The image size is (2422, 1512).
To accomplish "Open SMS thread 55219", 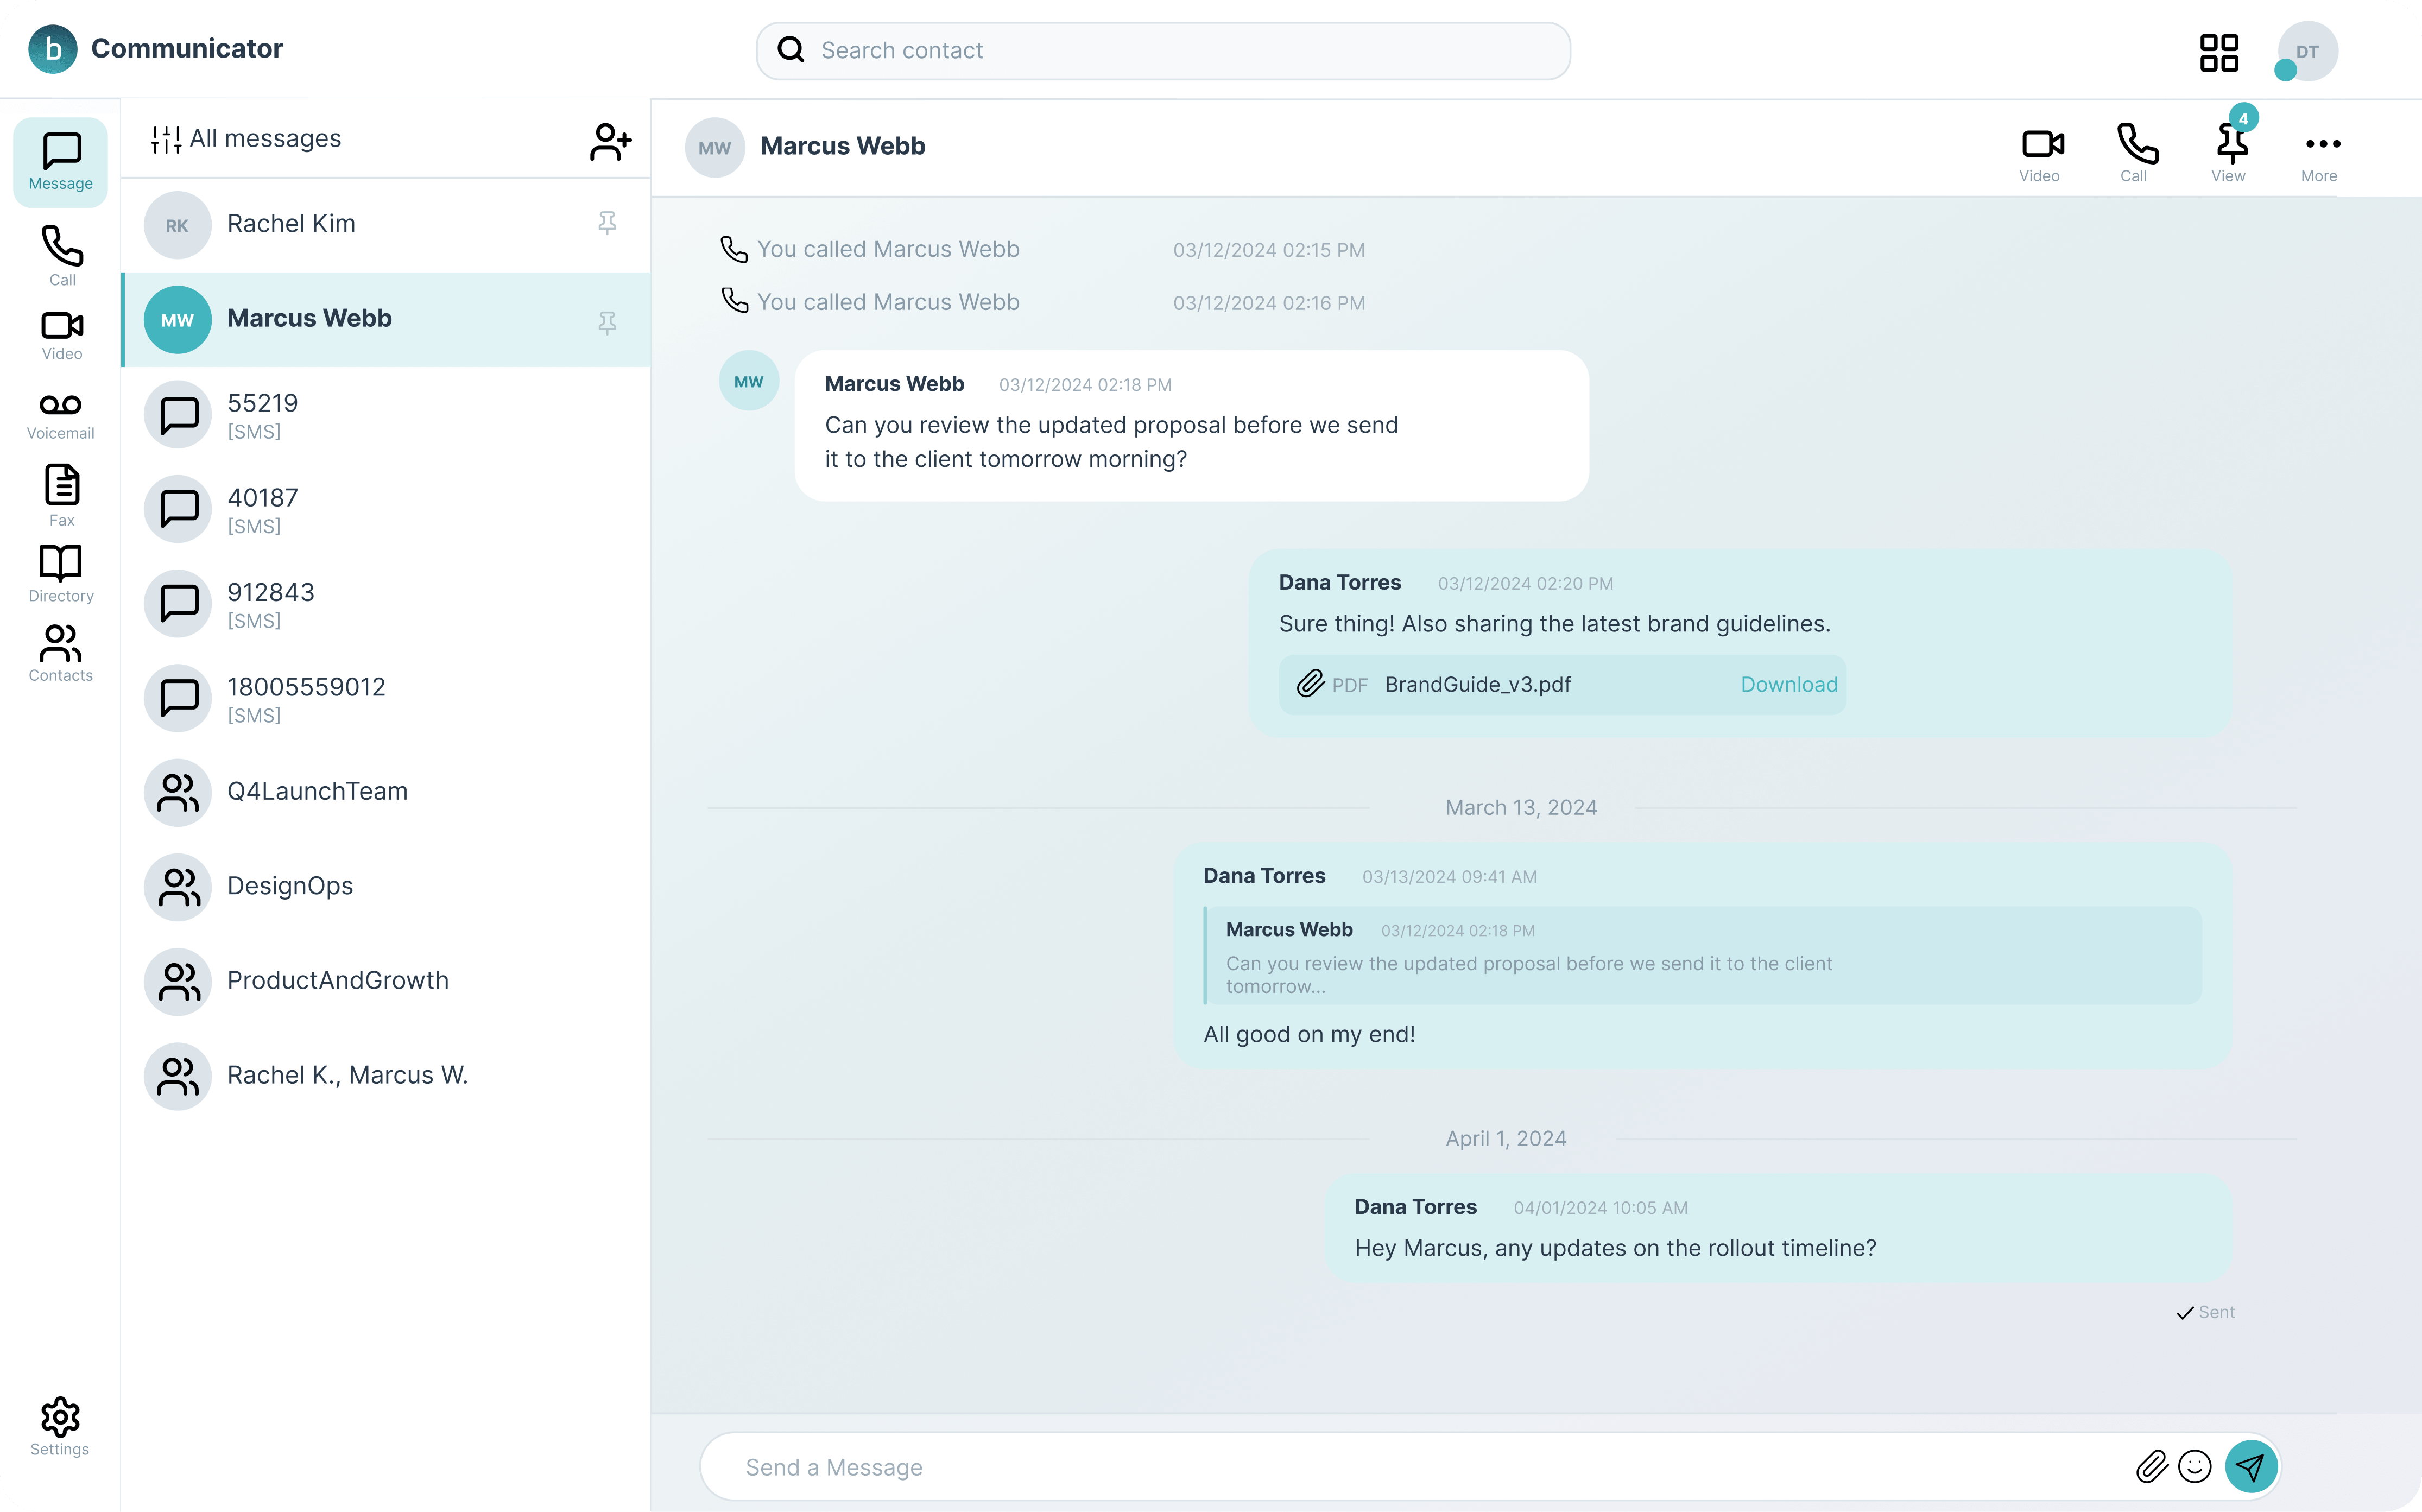I will [x=386, y=415].
